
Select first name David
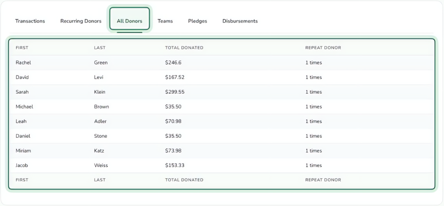point(22,77)
